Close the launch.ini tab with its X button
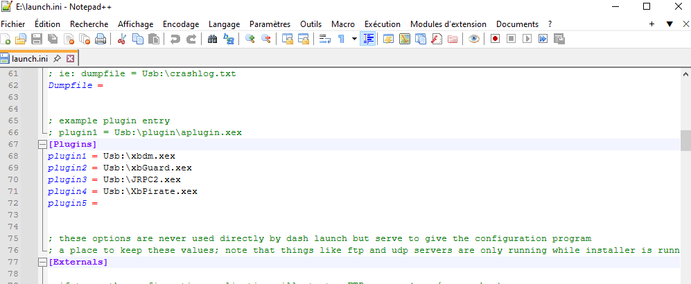Image resolution: width=691 pixels, height=284 pixels. [70, 59]
